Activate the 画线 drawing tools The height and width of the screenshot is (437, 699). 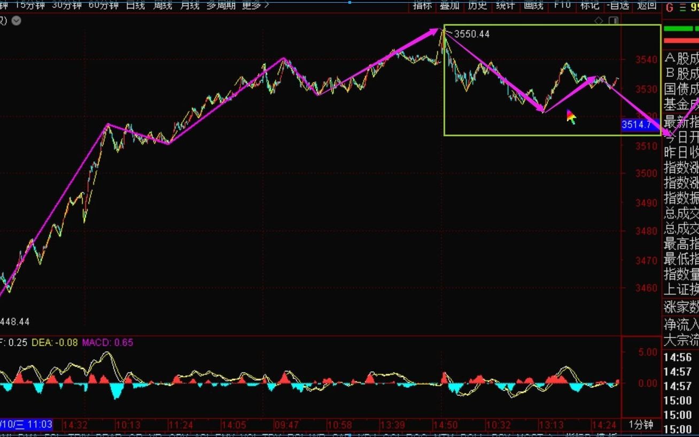tap(533, 5)
